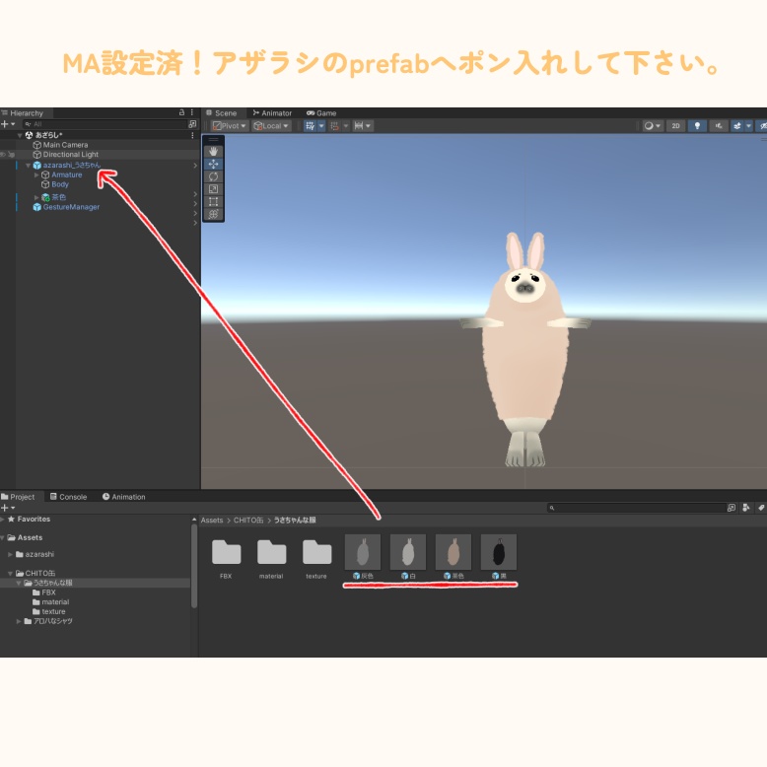Select the Move tool

tap(213, 164)
